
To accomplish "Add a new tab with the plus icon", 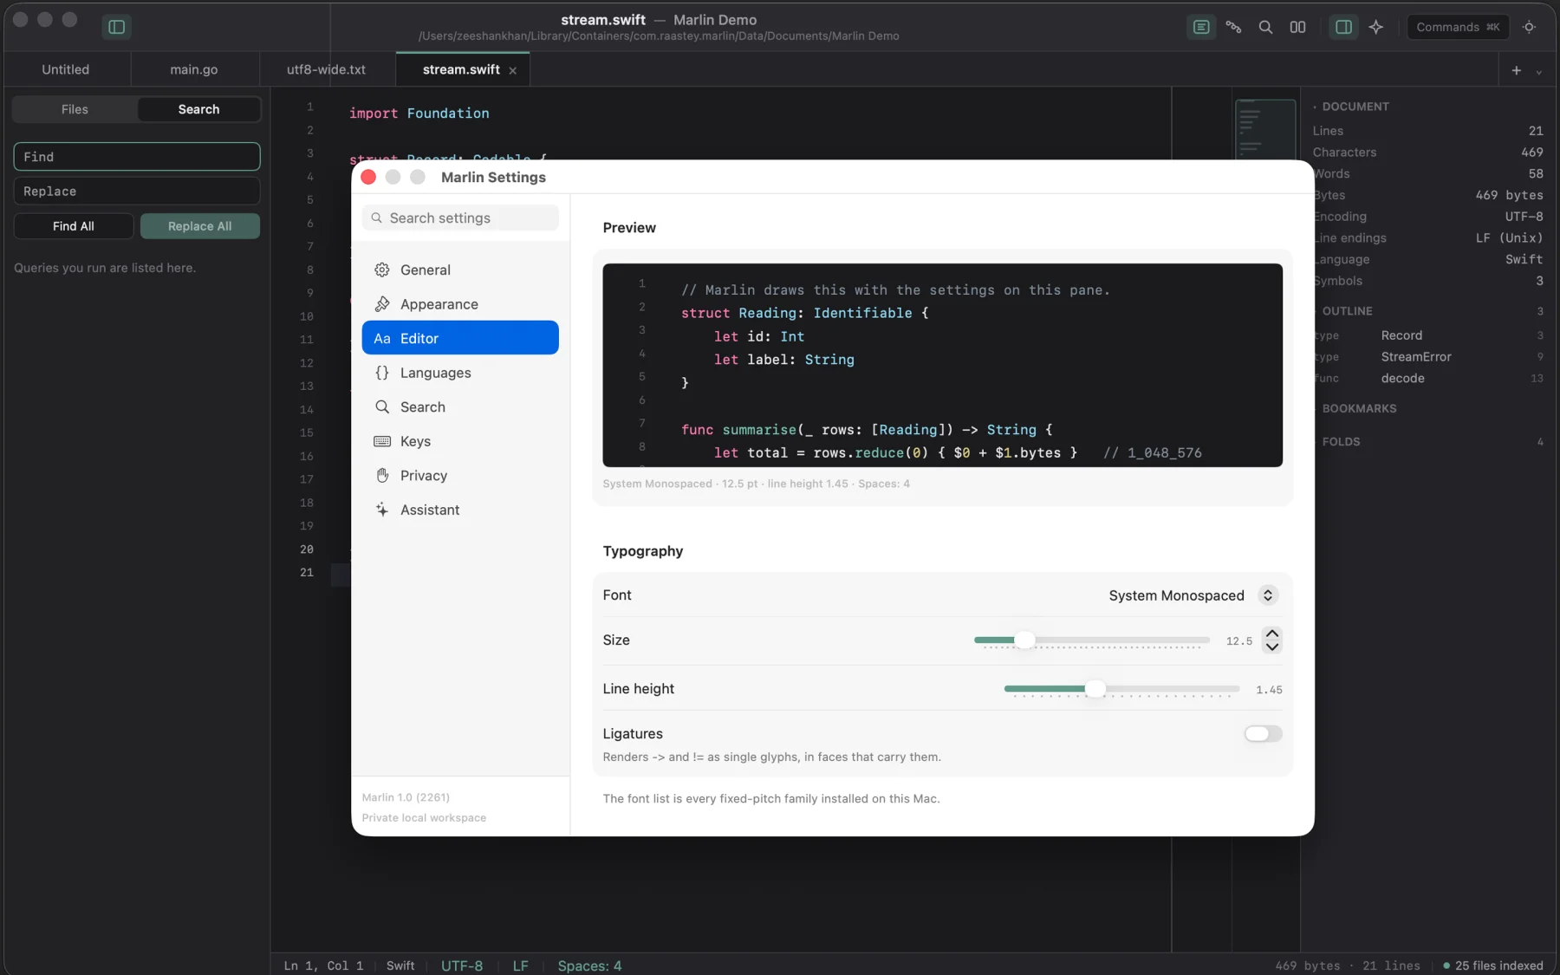I will click(1517, 70).
